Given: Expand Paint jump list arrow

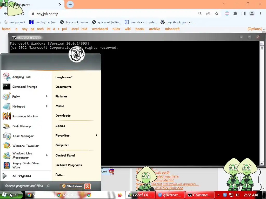Looking at the screenshot, I should [47, 96].
